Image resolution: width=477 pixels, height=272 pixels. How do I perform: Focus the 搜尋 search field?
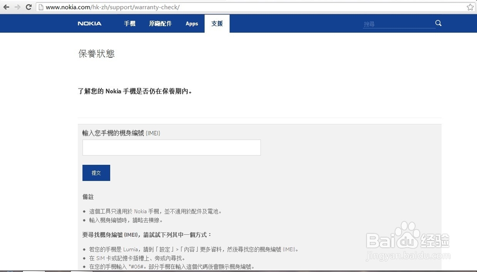click(x=398, y=24)
